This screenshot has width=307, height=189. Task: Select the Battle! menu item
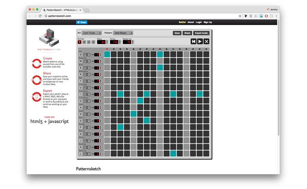pyautogui.click(x=182, y=22)
